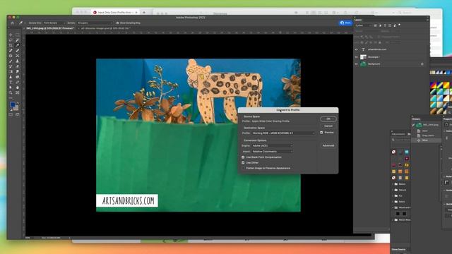The image size is (452, 254).
Task: Expand the Basics styles folder
Action: pos(393,183)
